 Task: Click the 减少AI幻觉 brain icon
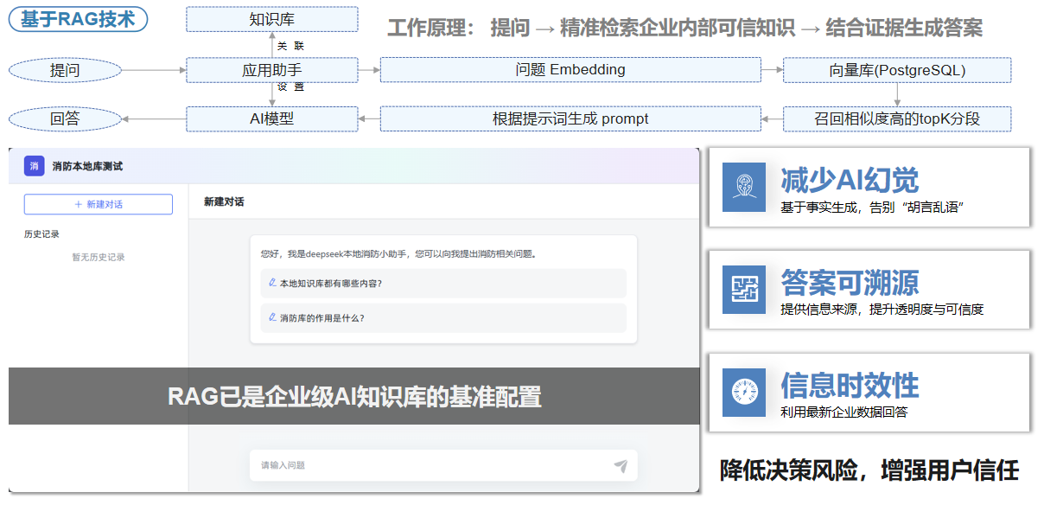pyautogui.click(x=744, y=188)
